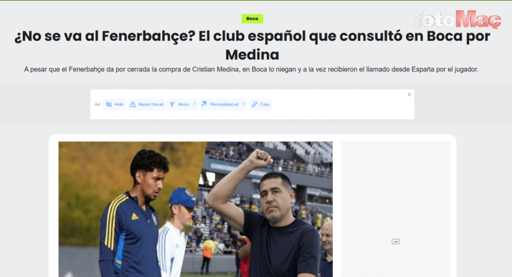Viewport: 512px width, 277px height.
Task: Click the article photo of Medina and Riquelme
Action: (195, 209)
